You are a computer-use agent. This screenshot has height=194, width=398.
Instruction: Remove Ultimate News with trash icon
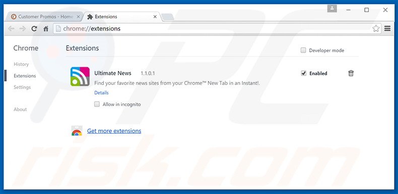coord(351,73)
